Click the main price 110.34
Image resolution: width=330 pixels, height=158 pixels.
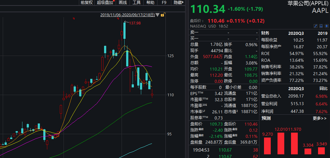(x=208, y=9)
